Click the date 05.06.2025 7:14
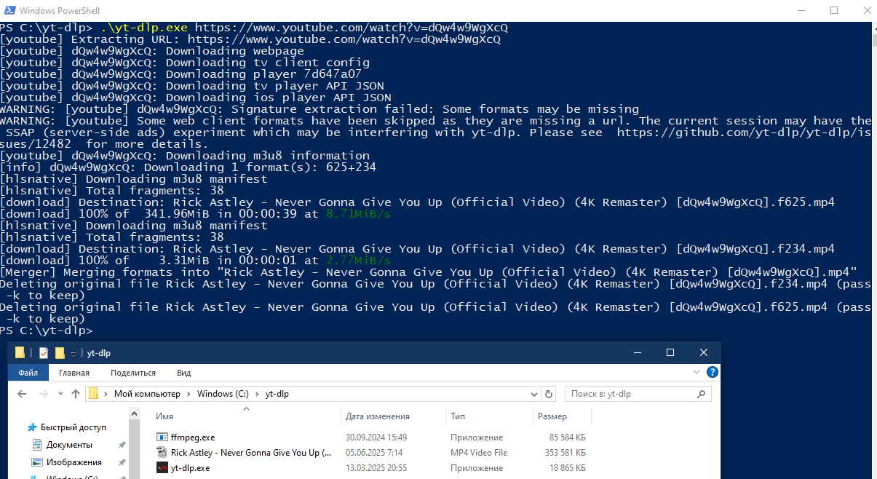This screenshot has height=479, width=877. point(373,453)
